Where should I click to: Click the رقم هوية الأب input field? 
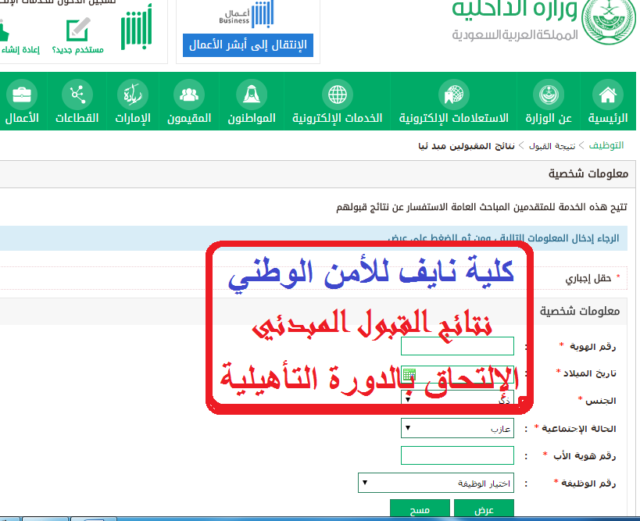coord(457,455)
